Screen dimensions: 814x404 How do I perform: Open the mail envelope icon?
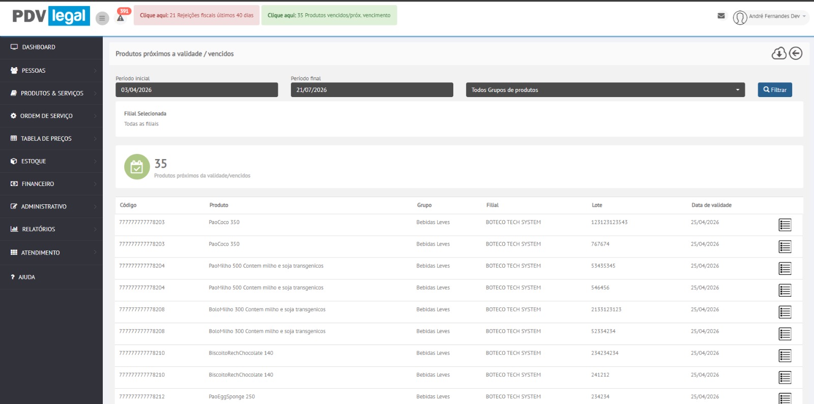(721, 16)
